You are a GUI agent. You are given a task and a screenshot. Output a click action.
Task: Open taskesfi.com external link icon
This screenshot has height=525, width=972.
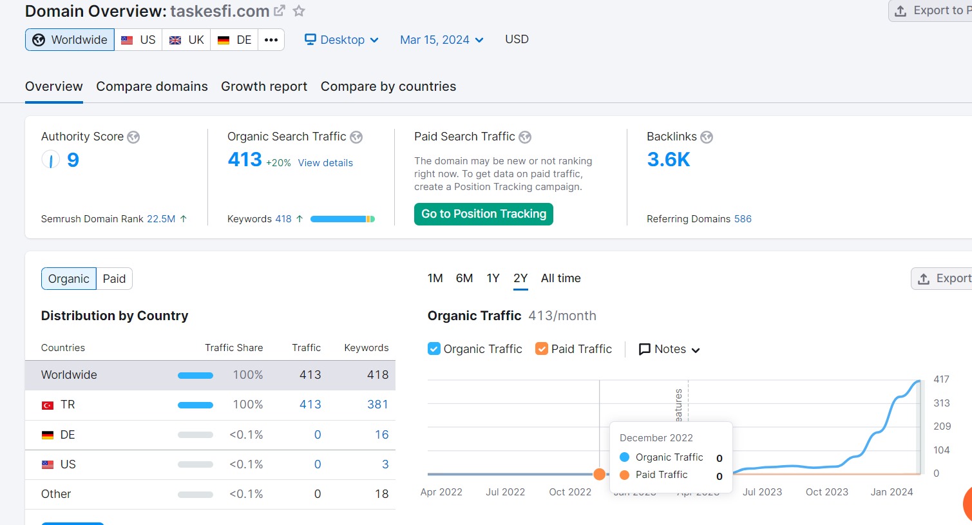click(x=280, y=11)
